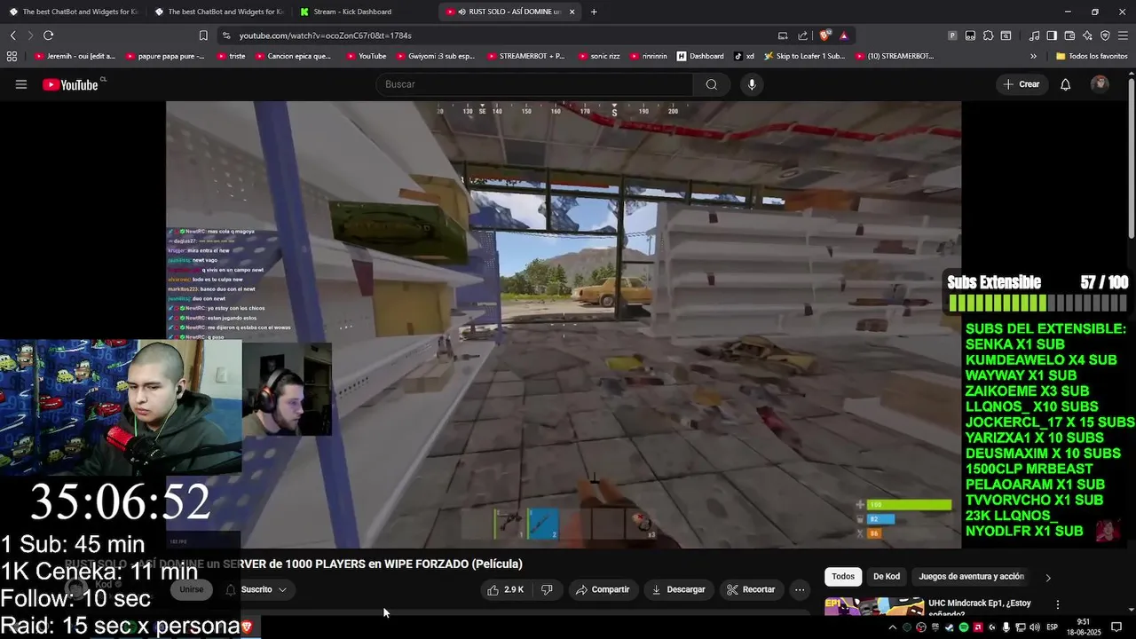Open the AMD software tray icon
This screenshot has height=639, width=1136.
point(978,627)
